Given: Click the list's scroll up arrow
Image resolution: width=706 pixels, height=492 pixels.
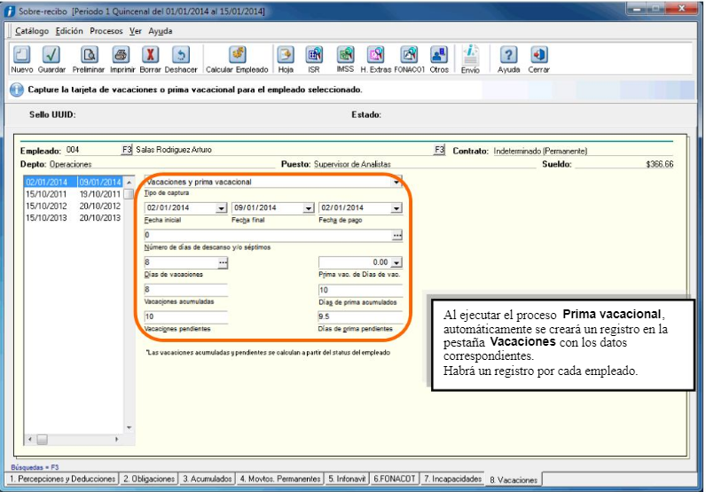Looking at the screenshot, I should pyautogui.click(x=129, y=182).
